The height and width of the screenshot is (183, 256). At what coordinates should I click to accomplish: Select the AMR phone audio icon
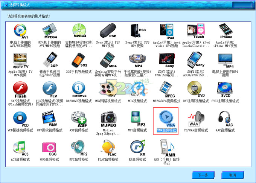[x=168, y=148]
